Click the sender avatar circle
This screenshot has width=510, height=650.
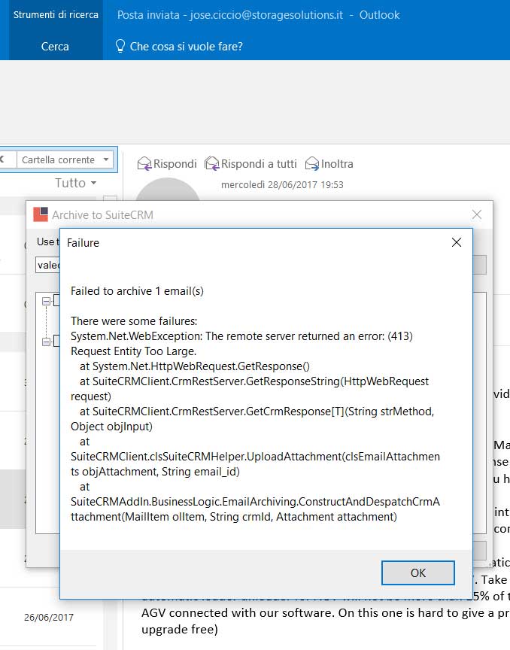coord(168,190)
